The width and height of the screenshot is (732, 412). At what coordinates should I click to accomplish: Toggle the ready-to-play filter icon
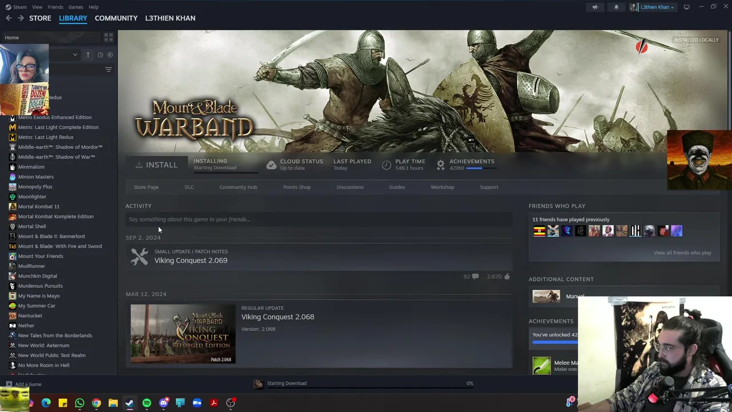click(x=110, y=55)
